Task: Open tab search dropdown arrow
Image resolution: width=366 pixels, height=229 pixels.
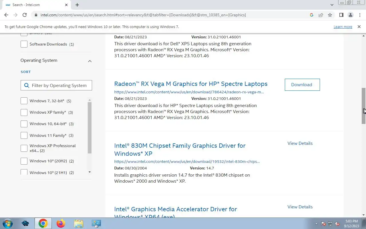Action: pyautogui.click(x=332, y=5)
